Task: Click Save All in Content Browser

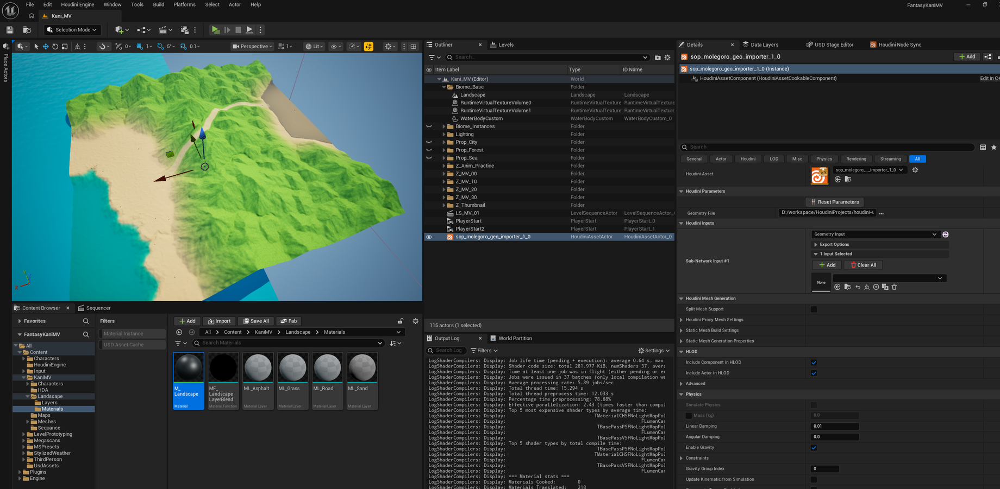Action: tap(256, 321)
